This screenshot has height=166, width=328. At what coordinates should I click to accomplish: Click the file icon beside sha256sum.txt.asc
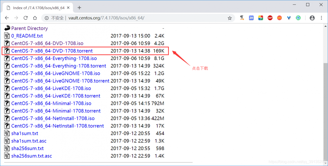7,156
